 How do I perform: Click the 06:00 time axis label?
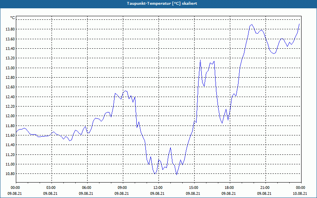tap(87, 188)
